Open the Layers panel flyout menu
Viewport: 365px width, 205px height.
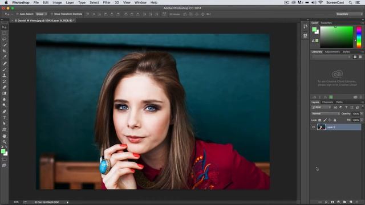tap(362, 102)
